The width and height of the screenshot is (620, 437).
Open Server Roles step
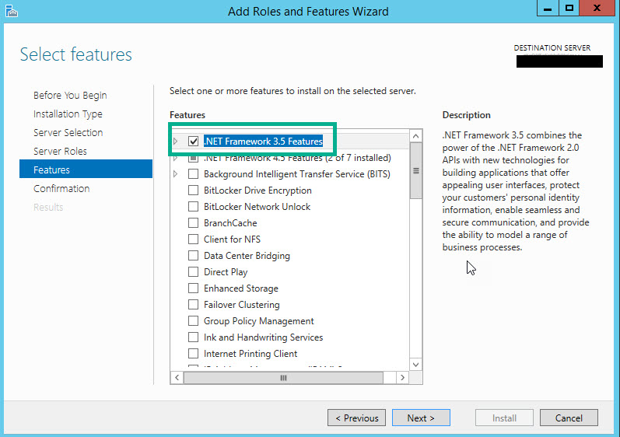60,151
